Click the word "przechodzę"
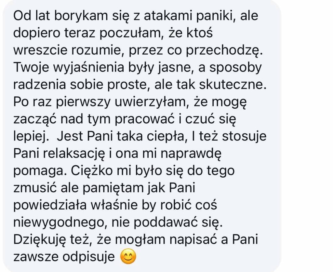This screenshot has width=333, height=272. click(x=224, y=50)
